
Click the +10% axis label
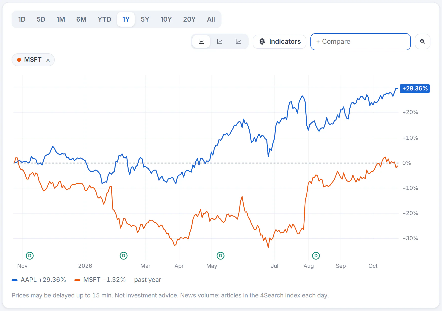[x=410, y=138]
